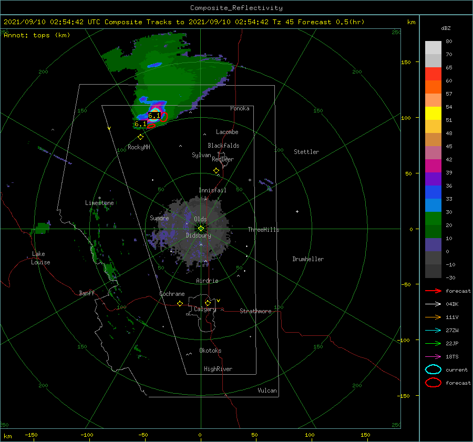Click the Stettler city label
Image resolution: width=473 pixels, height=442 pixels.
(306, 152)
